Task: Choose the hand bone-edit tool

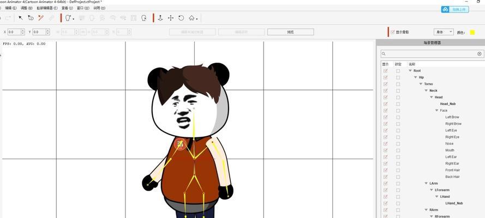Action: click(31, 18)
